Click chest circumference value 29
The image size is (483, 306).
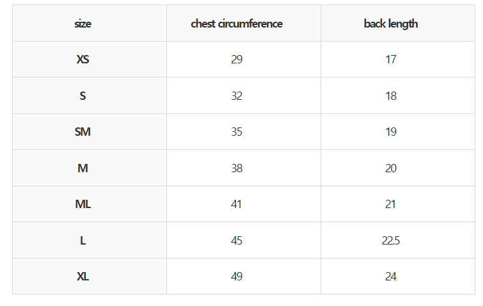pos(237,60)
